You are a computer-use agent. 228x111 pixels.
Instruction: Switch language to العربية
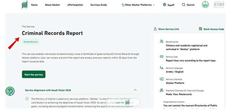[171, 5]
